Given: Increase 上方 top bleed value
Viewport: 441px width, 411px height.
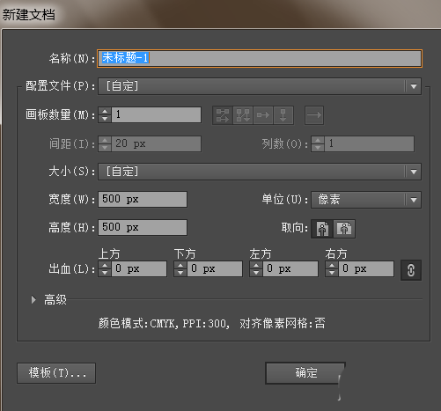Looking at the screenshot, I should [105, 266].
